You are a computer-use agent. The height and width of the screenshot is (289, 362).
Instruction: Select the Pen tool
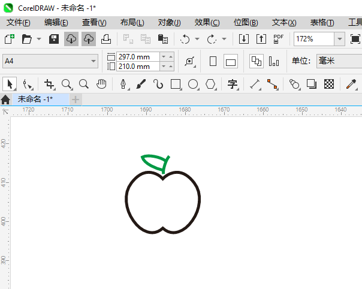pos(123,84)
